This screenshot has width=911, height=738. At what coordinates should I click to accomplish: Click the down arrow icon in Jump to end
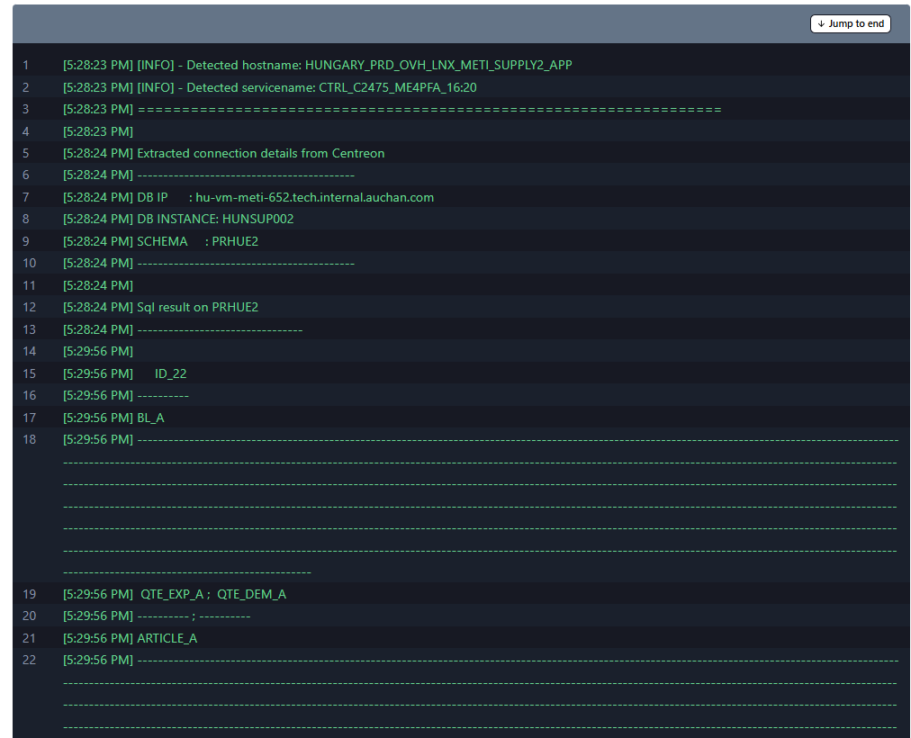pyautogui.click(x=821, y=23)
